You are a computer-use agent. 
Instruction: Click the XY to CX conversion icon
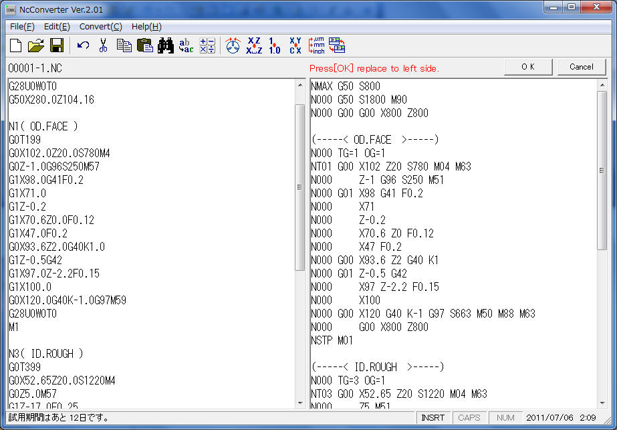pos(295,45)
